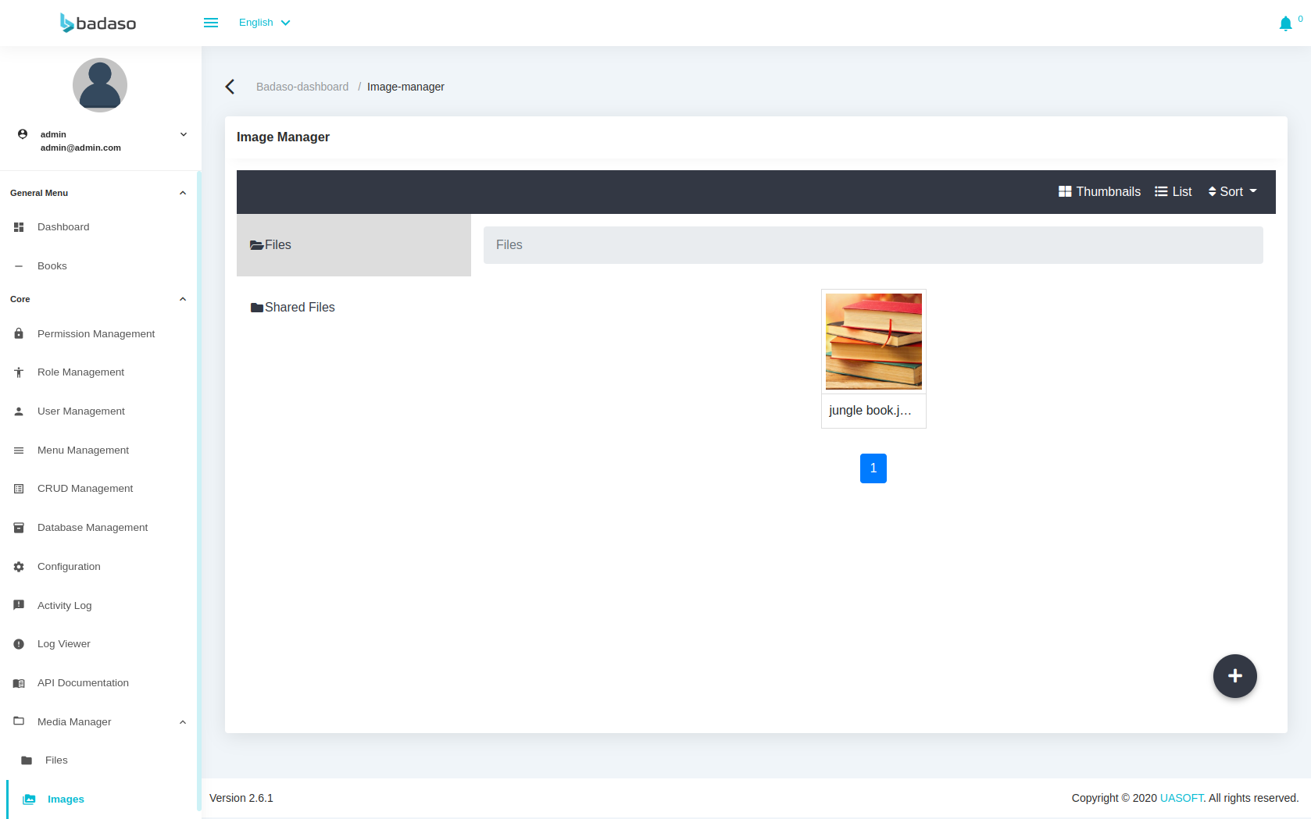Click the Configuration gear icon
The image size is (1311, 819).
19,567
